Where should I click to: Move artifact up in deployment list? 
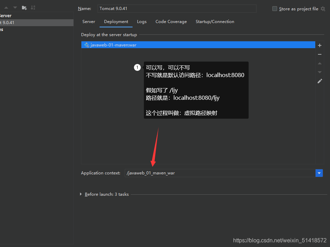(x=319, y=63)
